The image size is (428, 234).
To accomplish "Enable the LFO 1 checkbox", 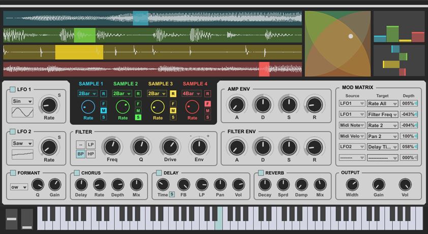I will (13, 90).
